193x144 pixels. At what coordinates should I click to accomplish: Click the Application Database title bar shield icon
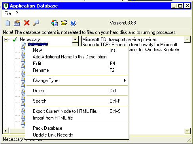coord(6,6)
